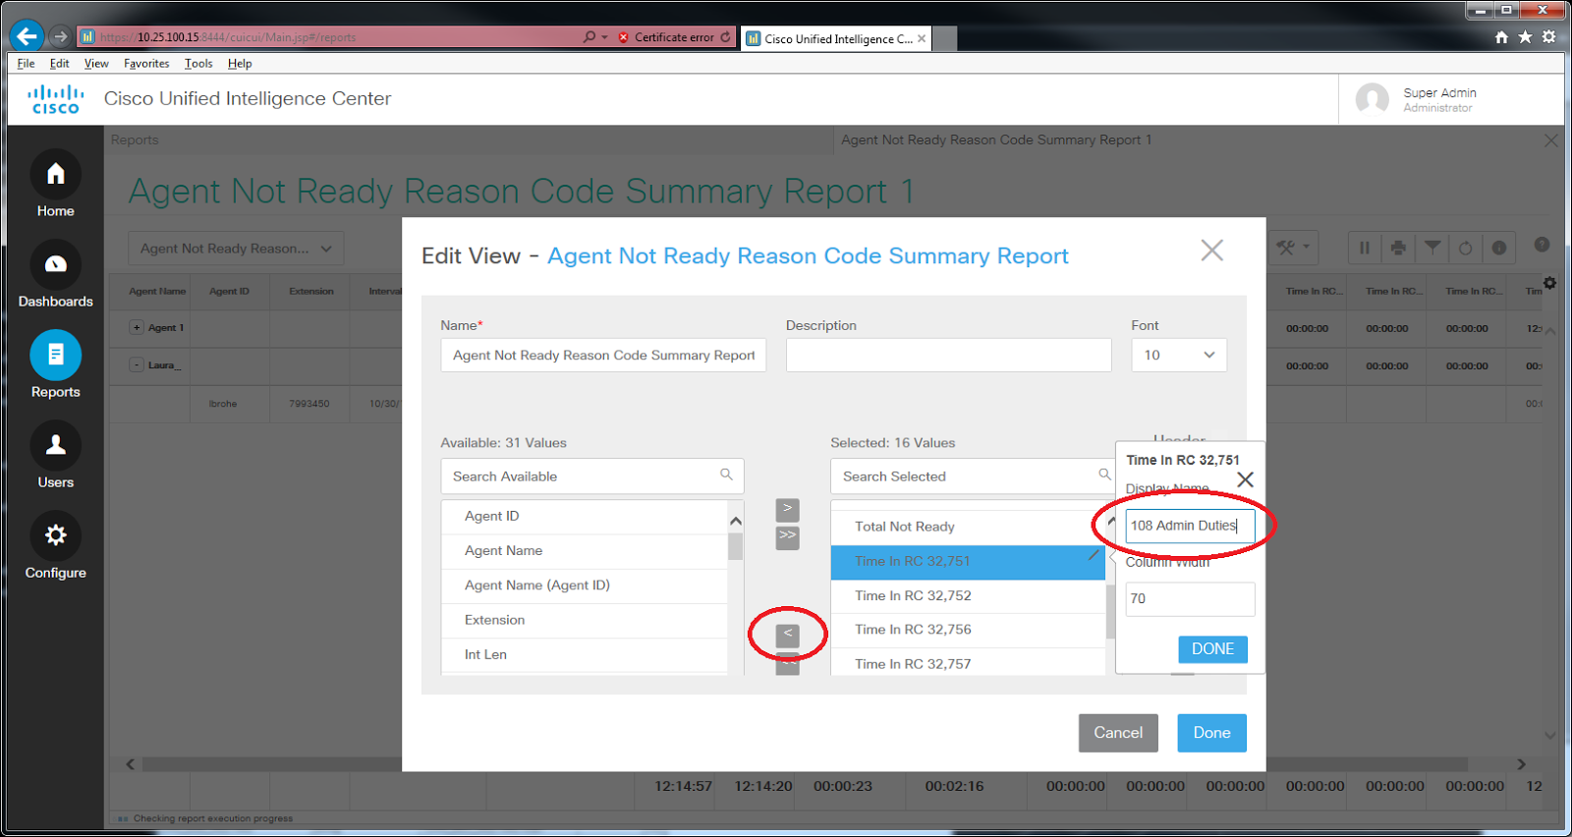Screen dimensions: 1572x837
Task: Open the Configure gear in the sidebar
Action: (56, 535)
